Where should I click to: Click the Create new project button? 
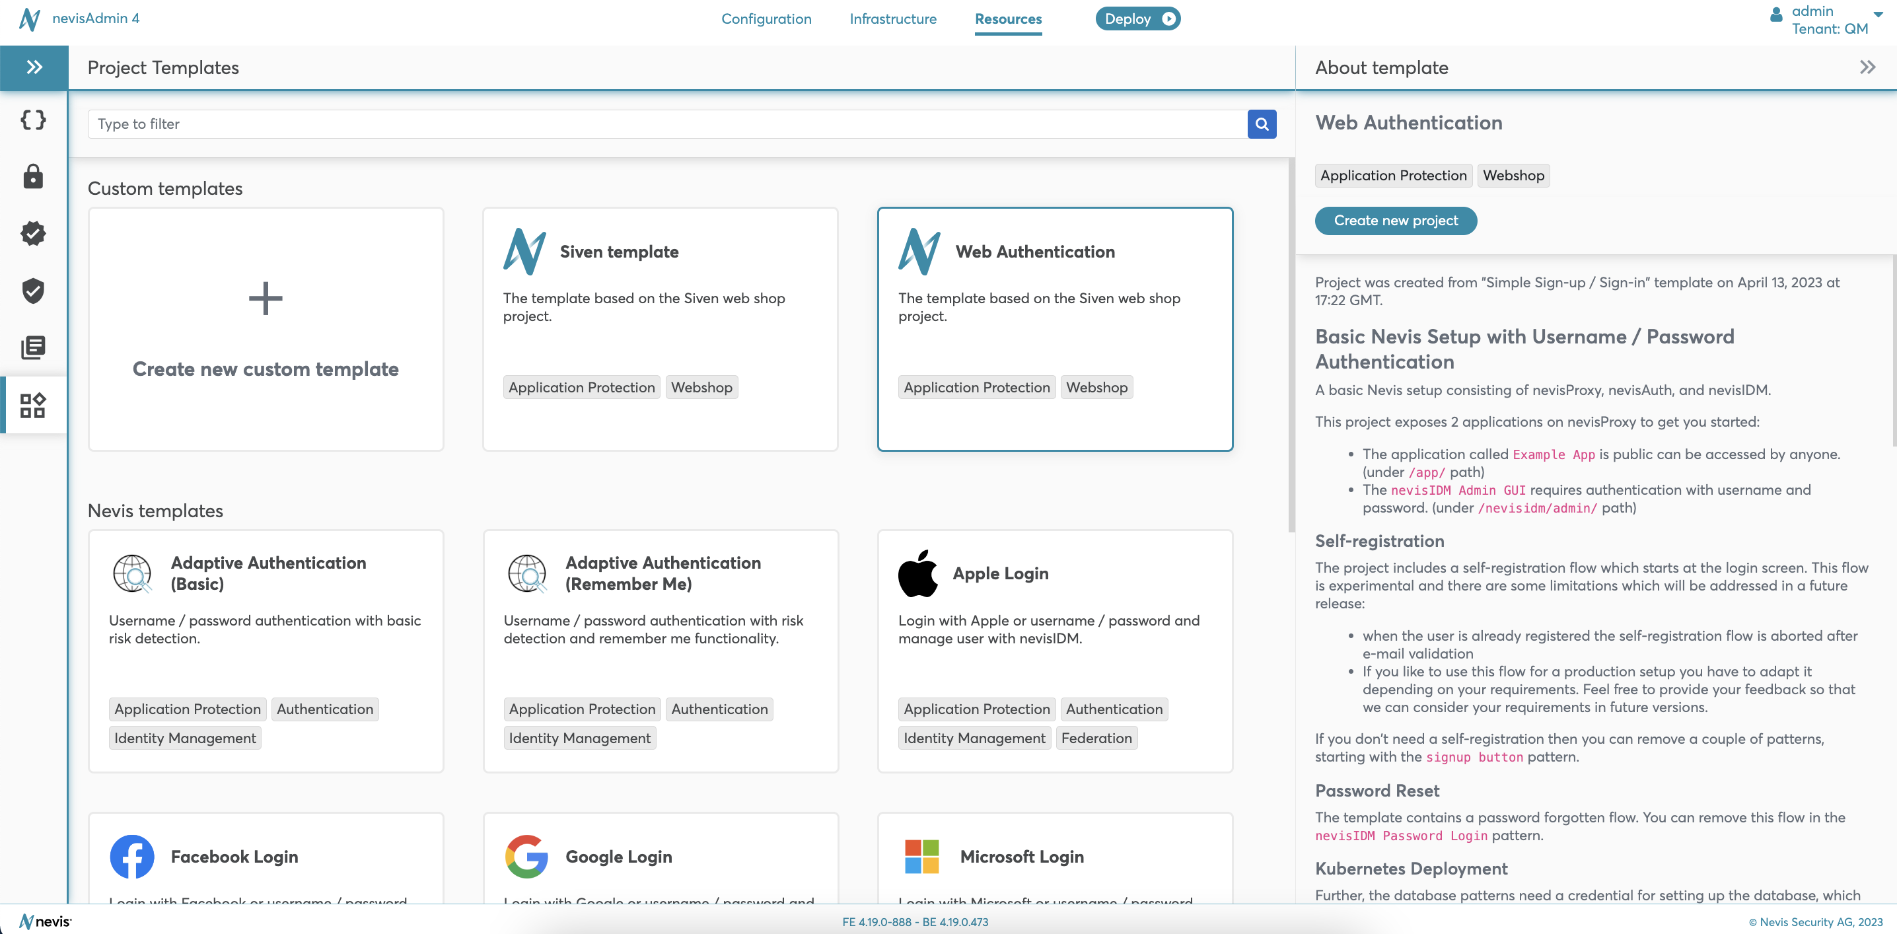pyautogui.click(x=1398, y=220)
